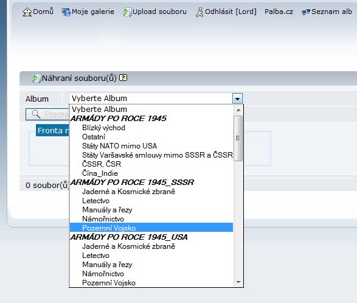The height and width of the screenshot is (303, 357).
Task: Visit Palba.cz link
Action: [x=279, y=12]
